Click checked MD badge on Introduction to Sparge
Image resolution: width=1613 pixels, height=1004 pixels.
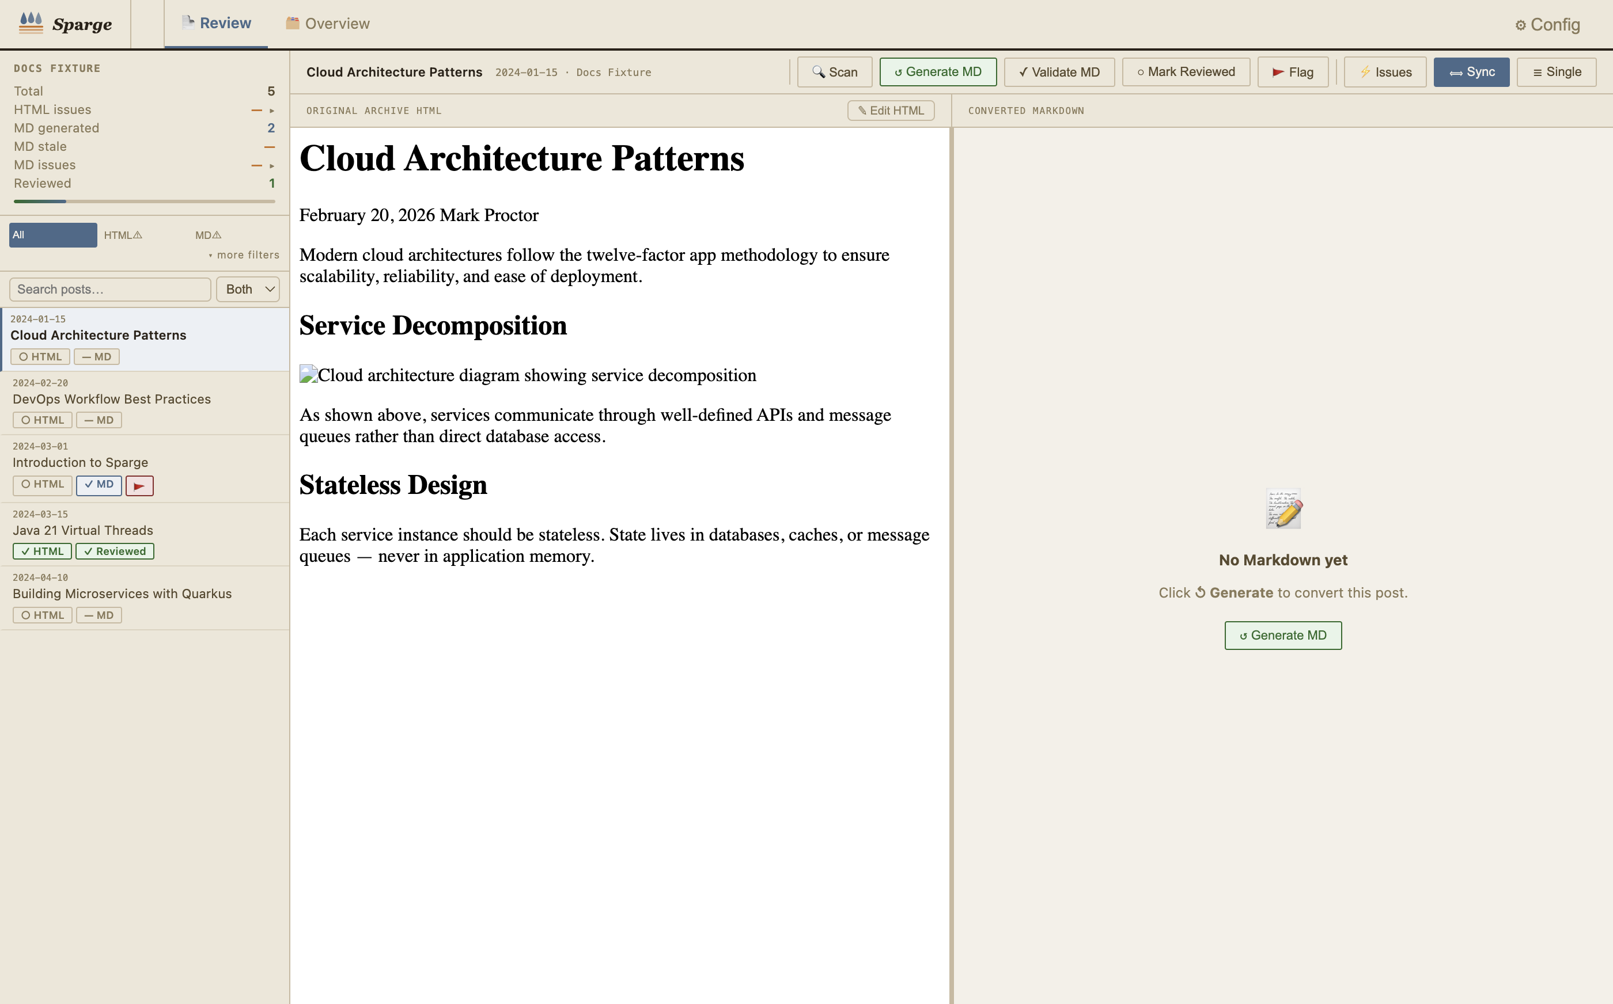click(x=99, y=485)
